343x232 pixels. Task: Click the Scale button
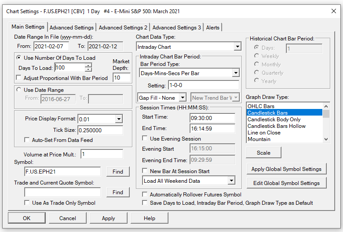tap(263, 152)
